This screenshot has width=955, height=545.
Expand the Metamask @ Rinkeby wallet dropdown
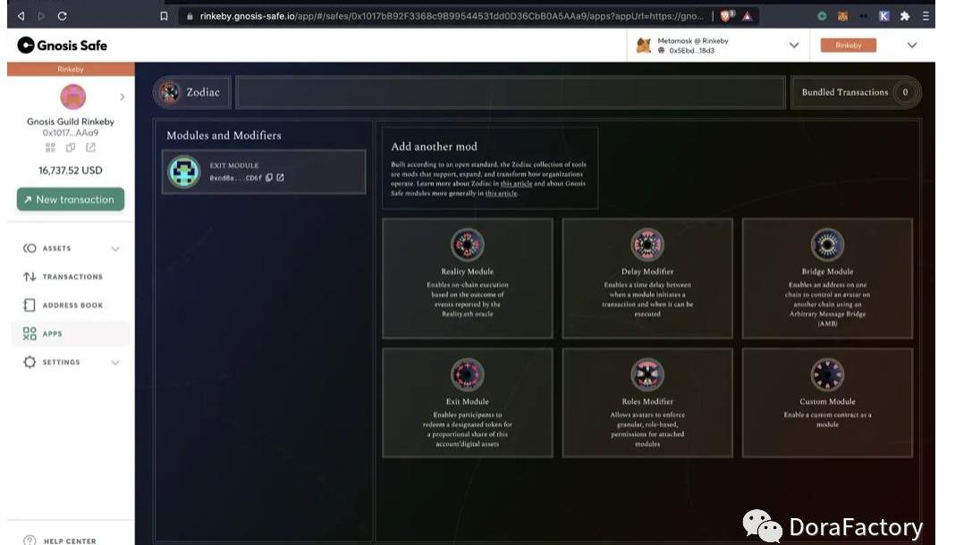click(793, 46)
